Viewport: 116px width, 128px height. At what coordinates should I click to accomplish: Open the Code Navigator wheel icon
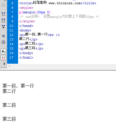pos(3,5)
